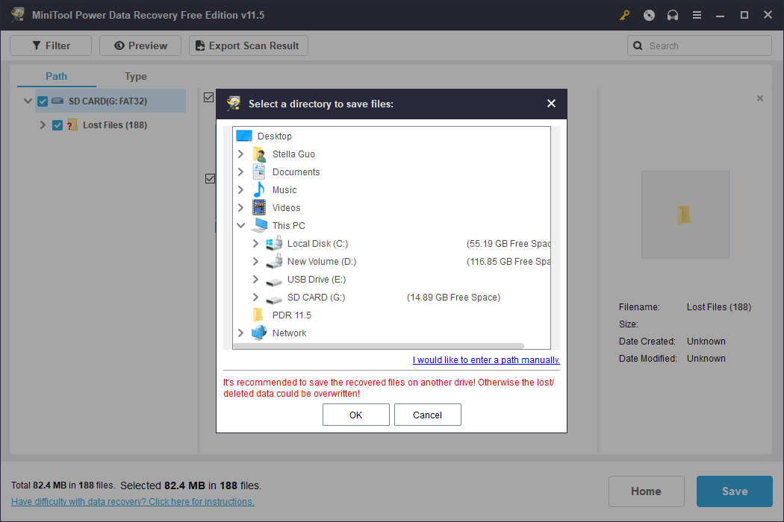Expand the Lost Files (188) node
Viewport: 784px width, 522px height.
click(x=43, y=125)
